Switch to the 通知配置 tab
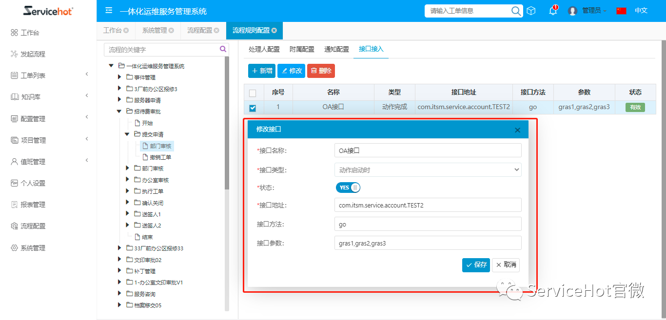This screenshot has height=320, width=666. coord(336,49)
